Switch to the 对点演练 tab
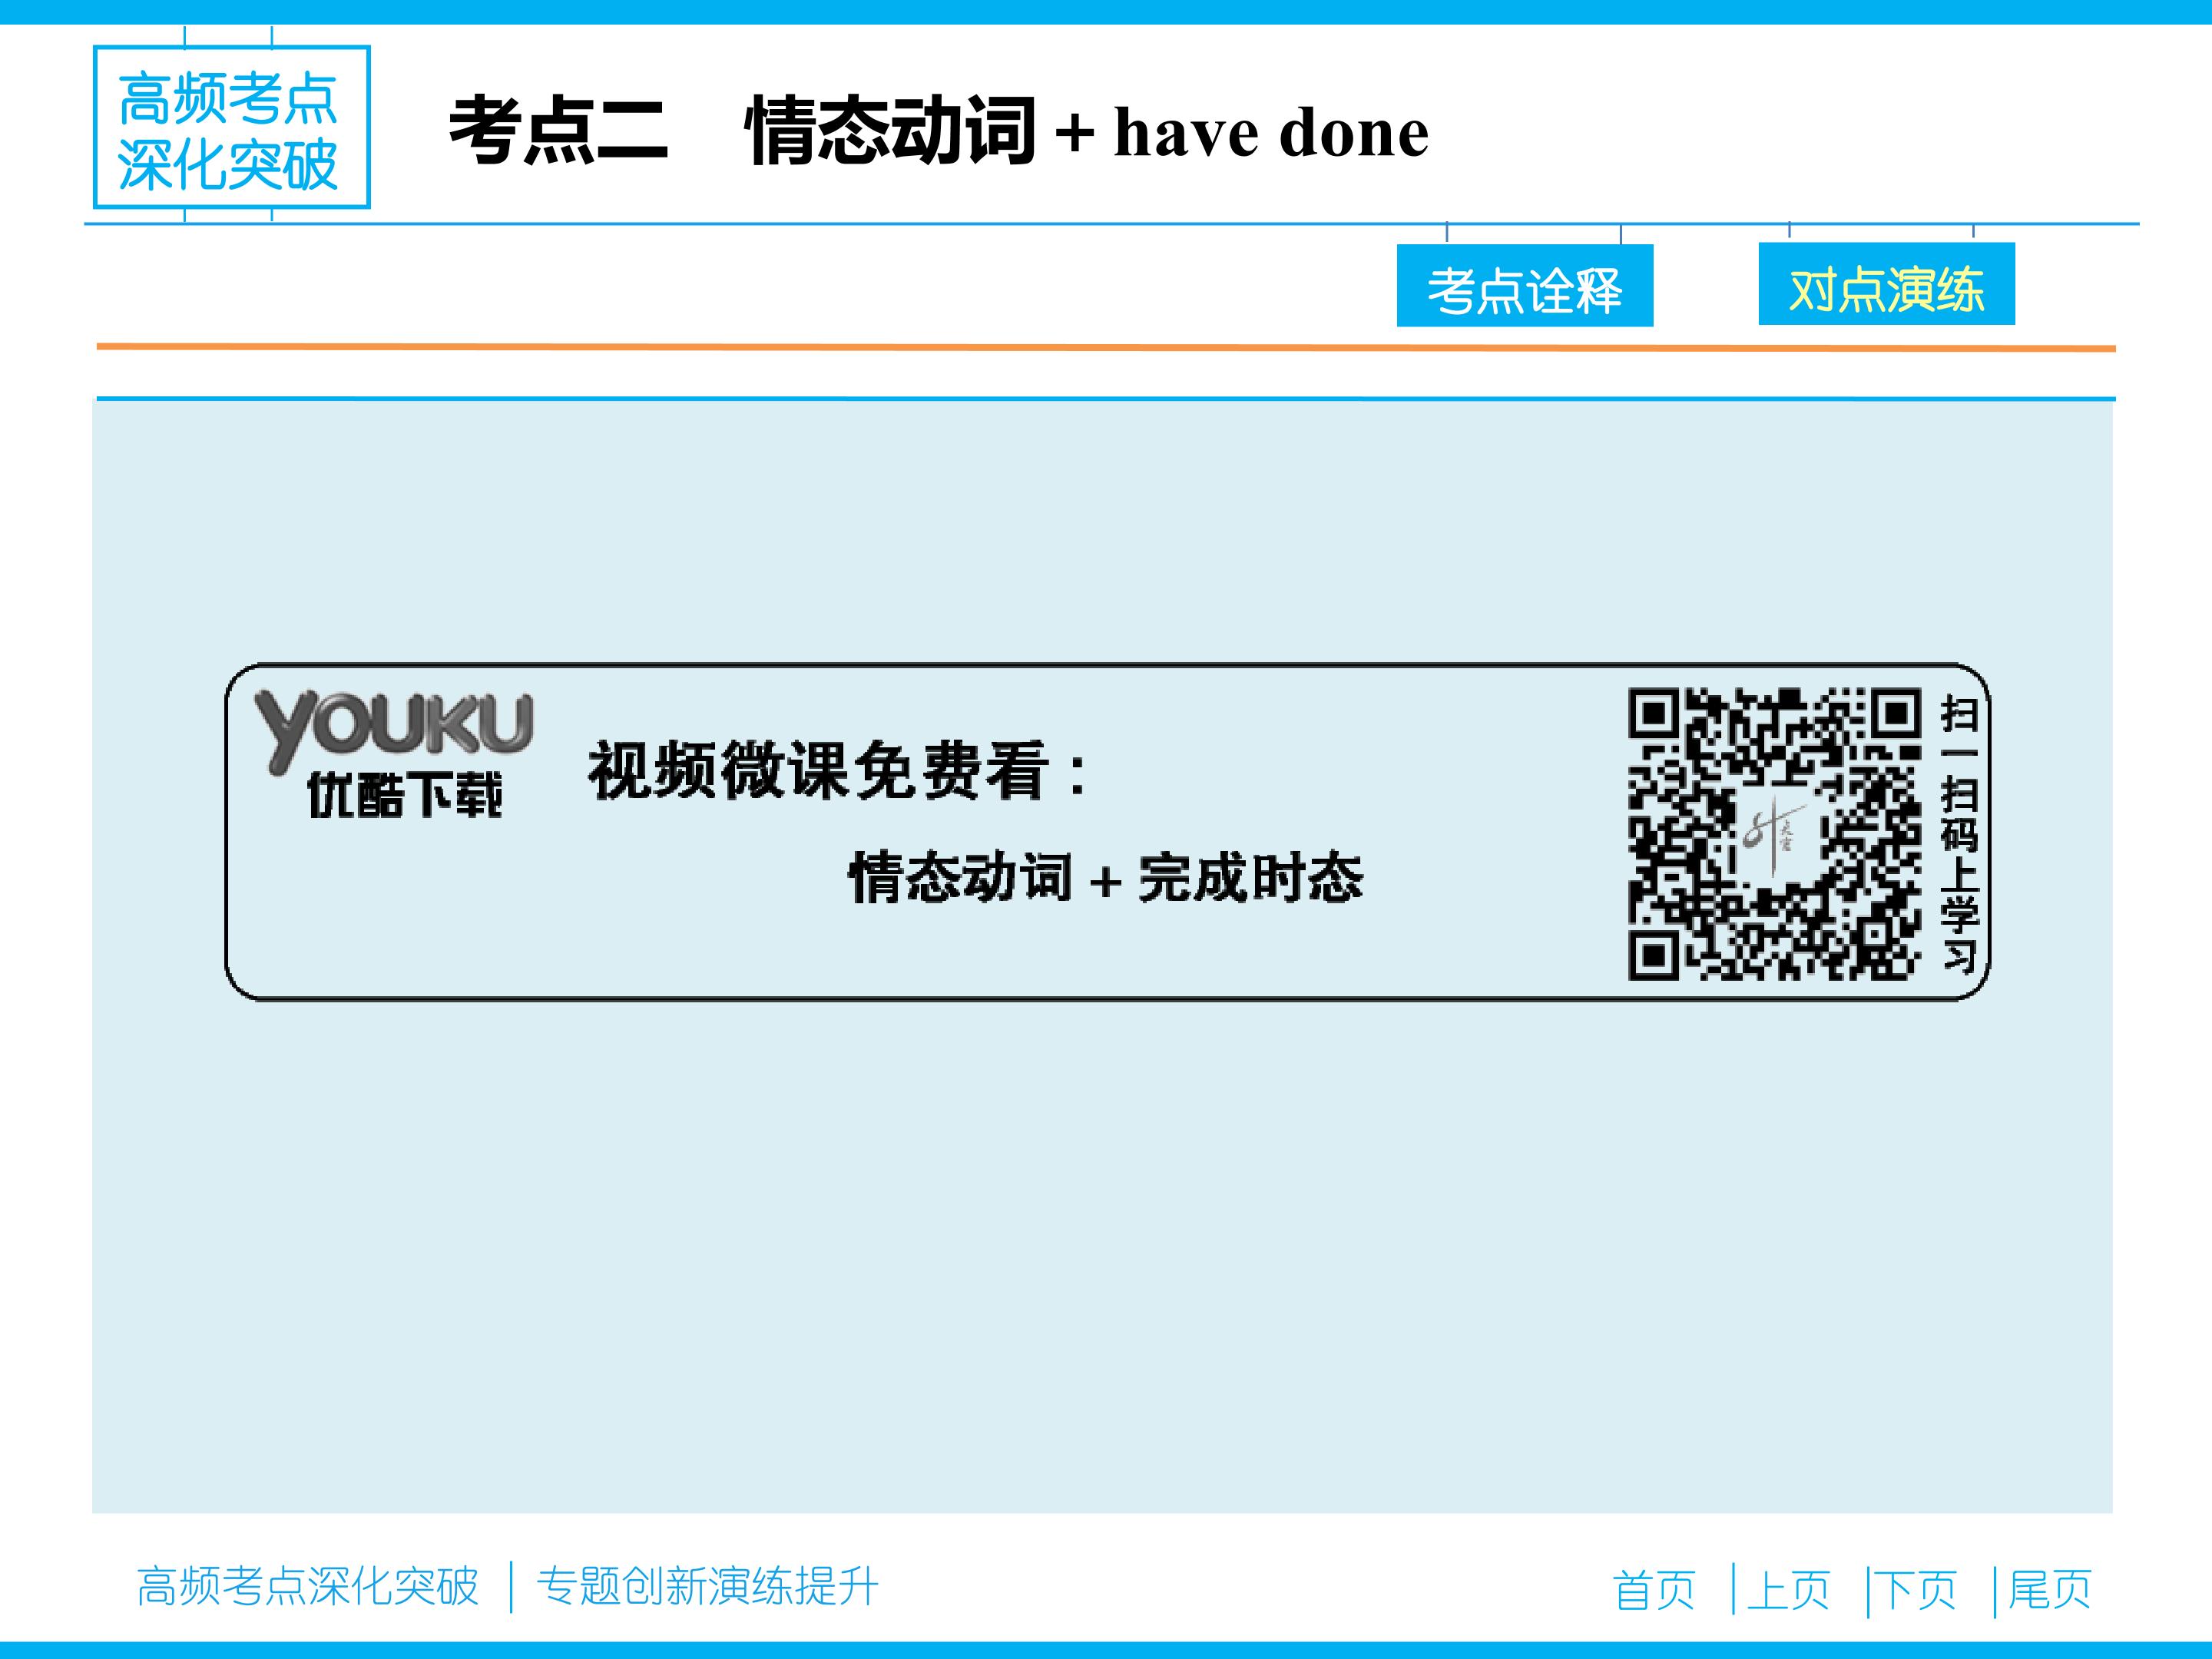This screenshot has width=2212, height=1659. coord(1887,284)
